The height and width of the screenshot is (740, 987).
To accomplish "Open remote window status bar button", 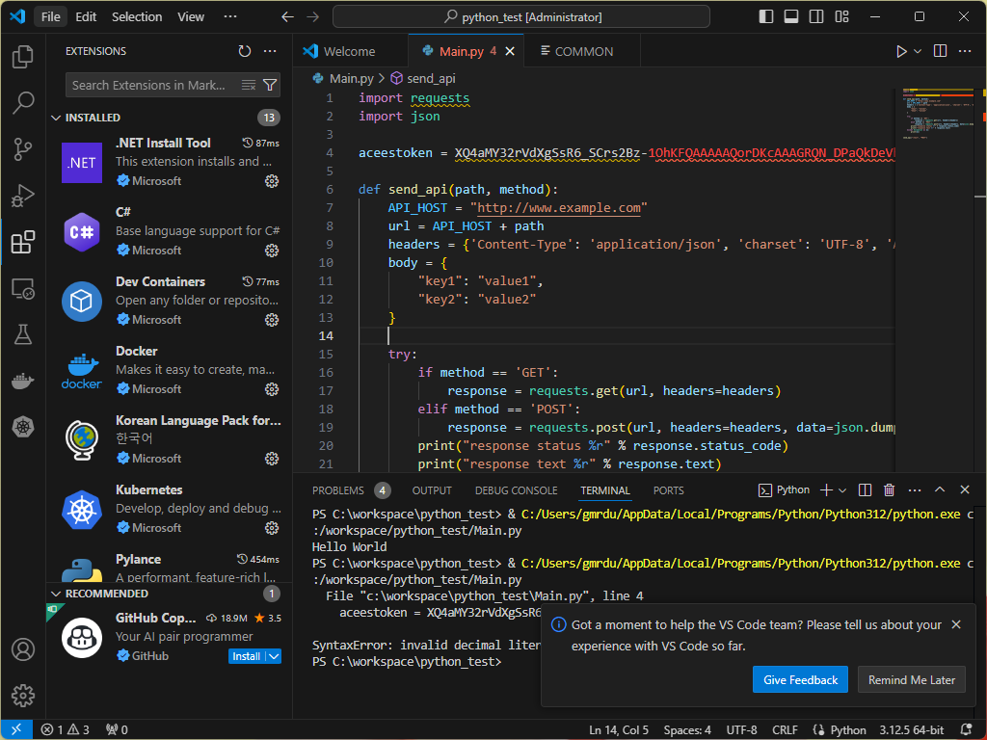I will [x=16, y=730].
